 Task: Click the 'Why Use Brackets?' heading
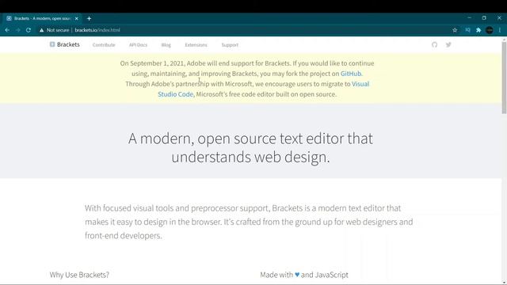[79, 275]
